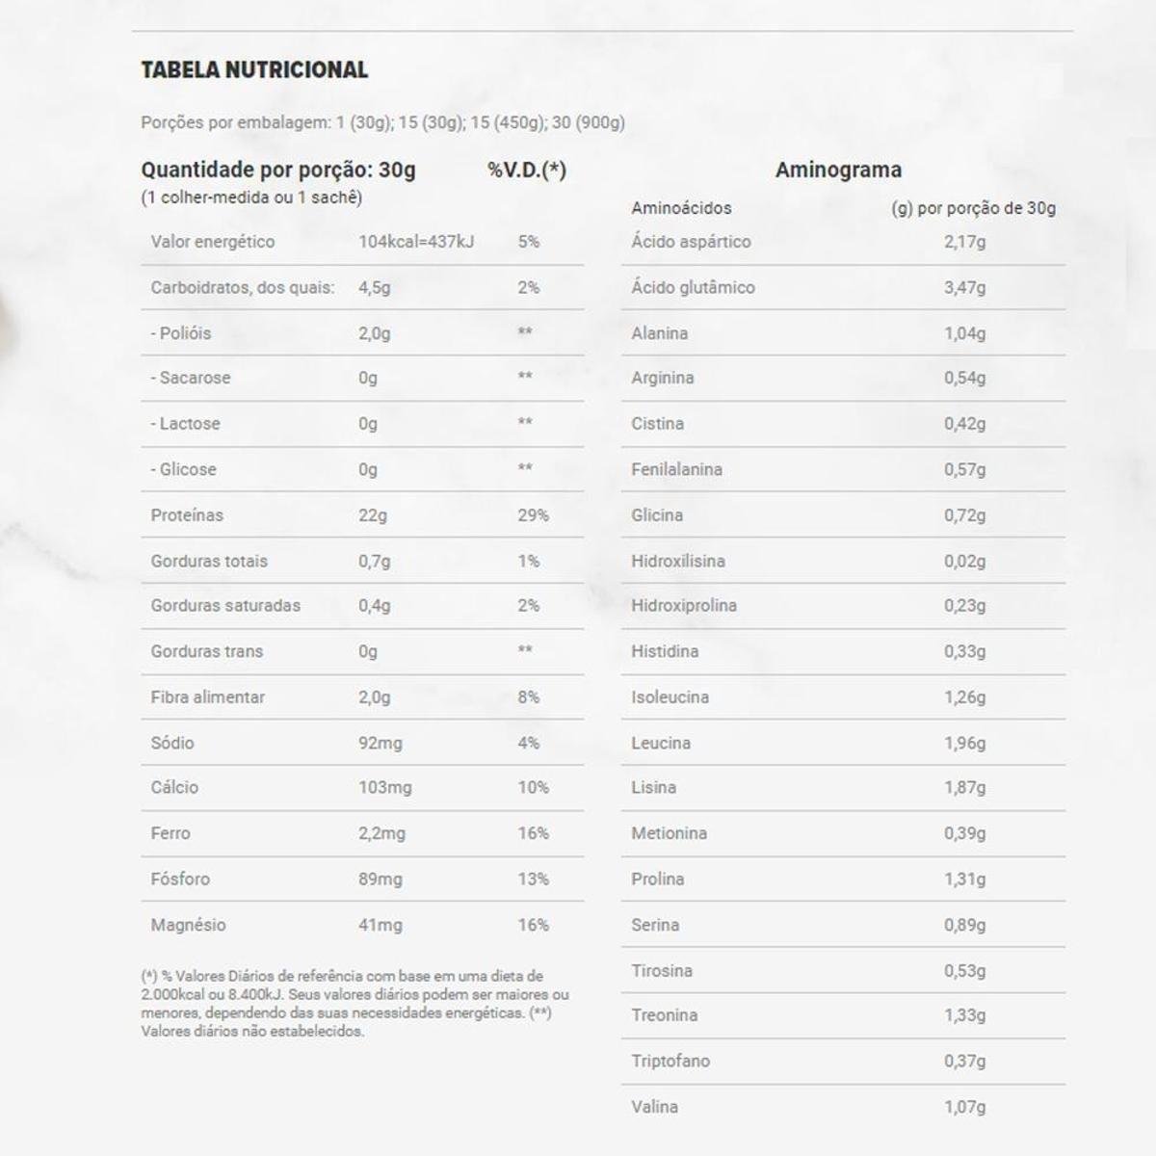This screenshot has height=1156, width=1156.
Task: Click the Polióis row label
Action: click(180, 333)
